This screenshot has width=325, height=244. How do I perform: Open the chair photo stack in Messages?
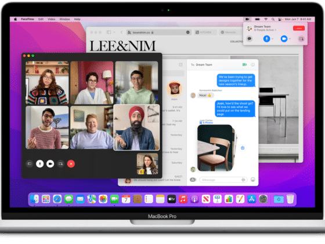tap(216, 148)
